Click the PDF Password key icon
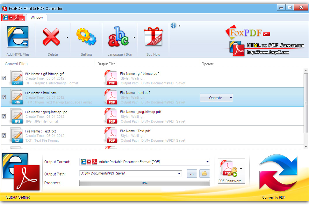 click(229, 168)
